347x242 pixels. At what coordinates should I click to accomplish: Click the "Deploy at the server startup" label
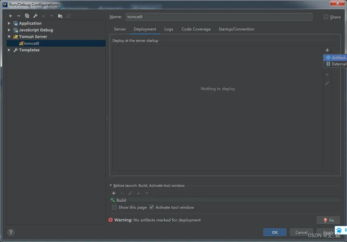[x=135, y=40]
